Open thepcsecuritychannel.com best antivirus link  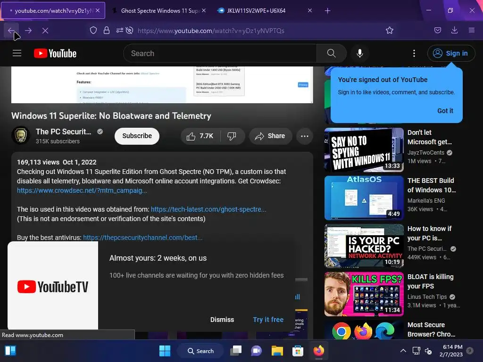[x=143, y=238]
